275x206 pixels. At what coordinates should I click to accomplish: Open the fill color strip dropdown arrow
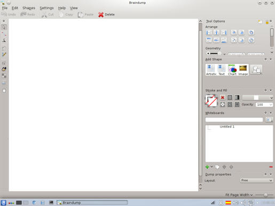click(x=271, y=98)
